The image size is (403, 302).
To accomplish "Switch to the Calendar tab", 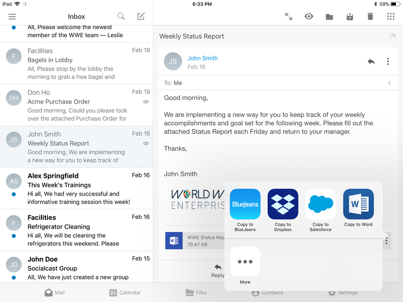I will click(125, 293).
